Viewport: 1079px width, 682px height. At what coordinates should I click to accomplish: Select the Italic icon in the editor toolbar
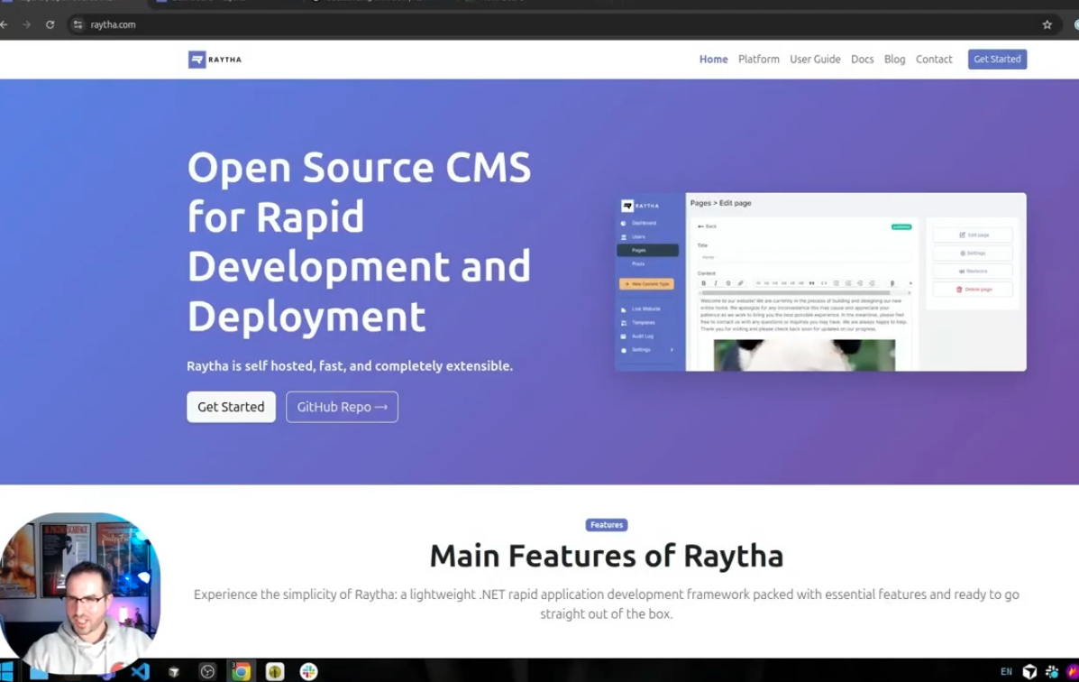[716, 282]
